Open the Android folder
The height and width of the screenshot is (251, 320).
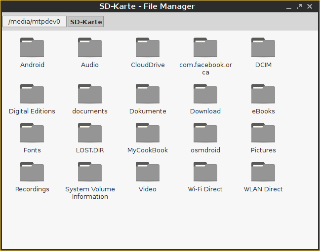[x=32, y=48]
